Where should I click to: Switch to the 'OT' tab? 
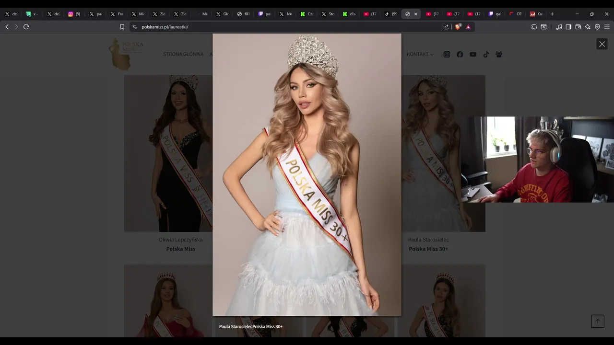(516, 14)
